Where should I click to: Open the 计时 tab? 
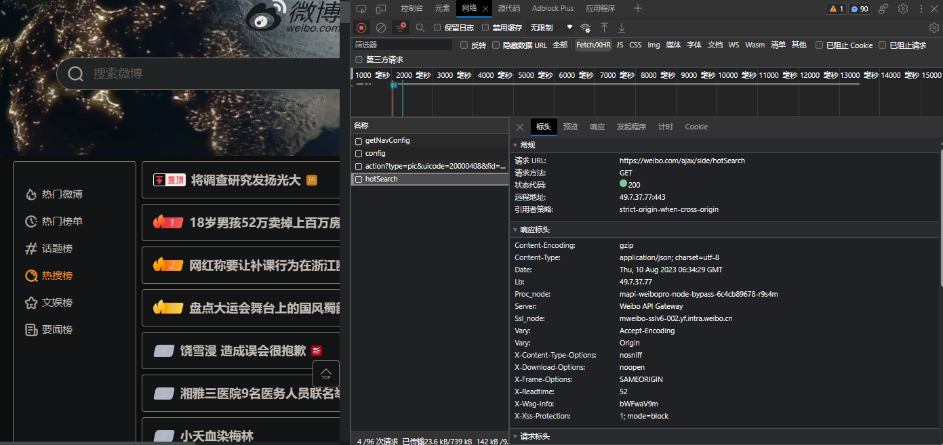coord(666,127)
